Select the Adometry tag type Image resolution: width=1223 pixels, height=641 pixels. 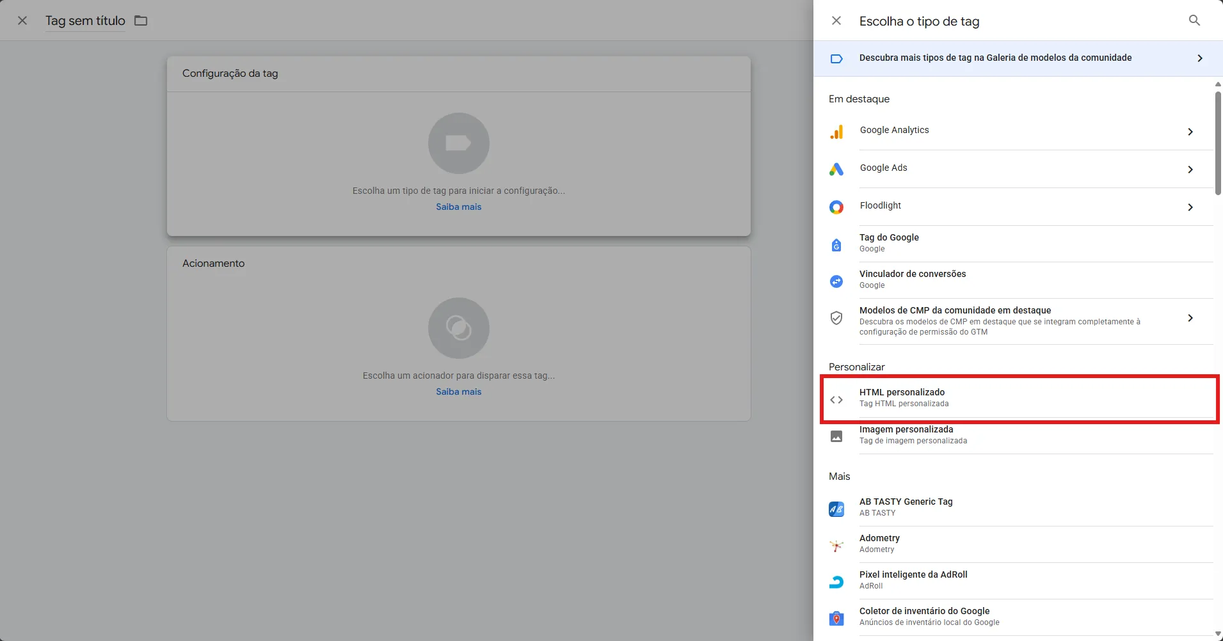pos(1021,544)
